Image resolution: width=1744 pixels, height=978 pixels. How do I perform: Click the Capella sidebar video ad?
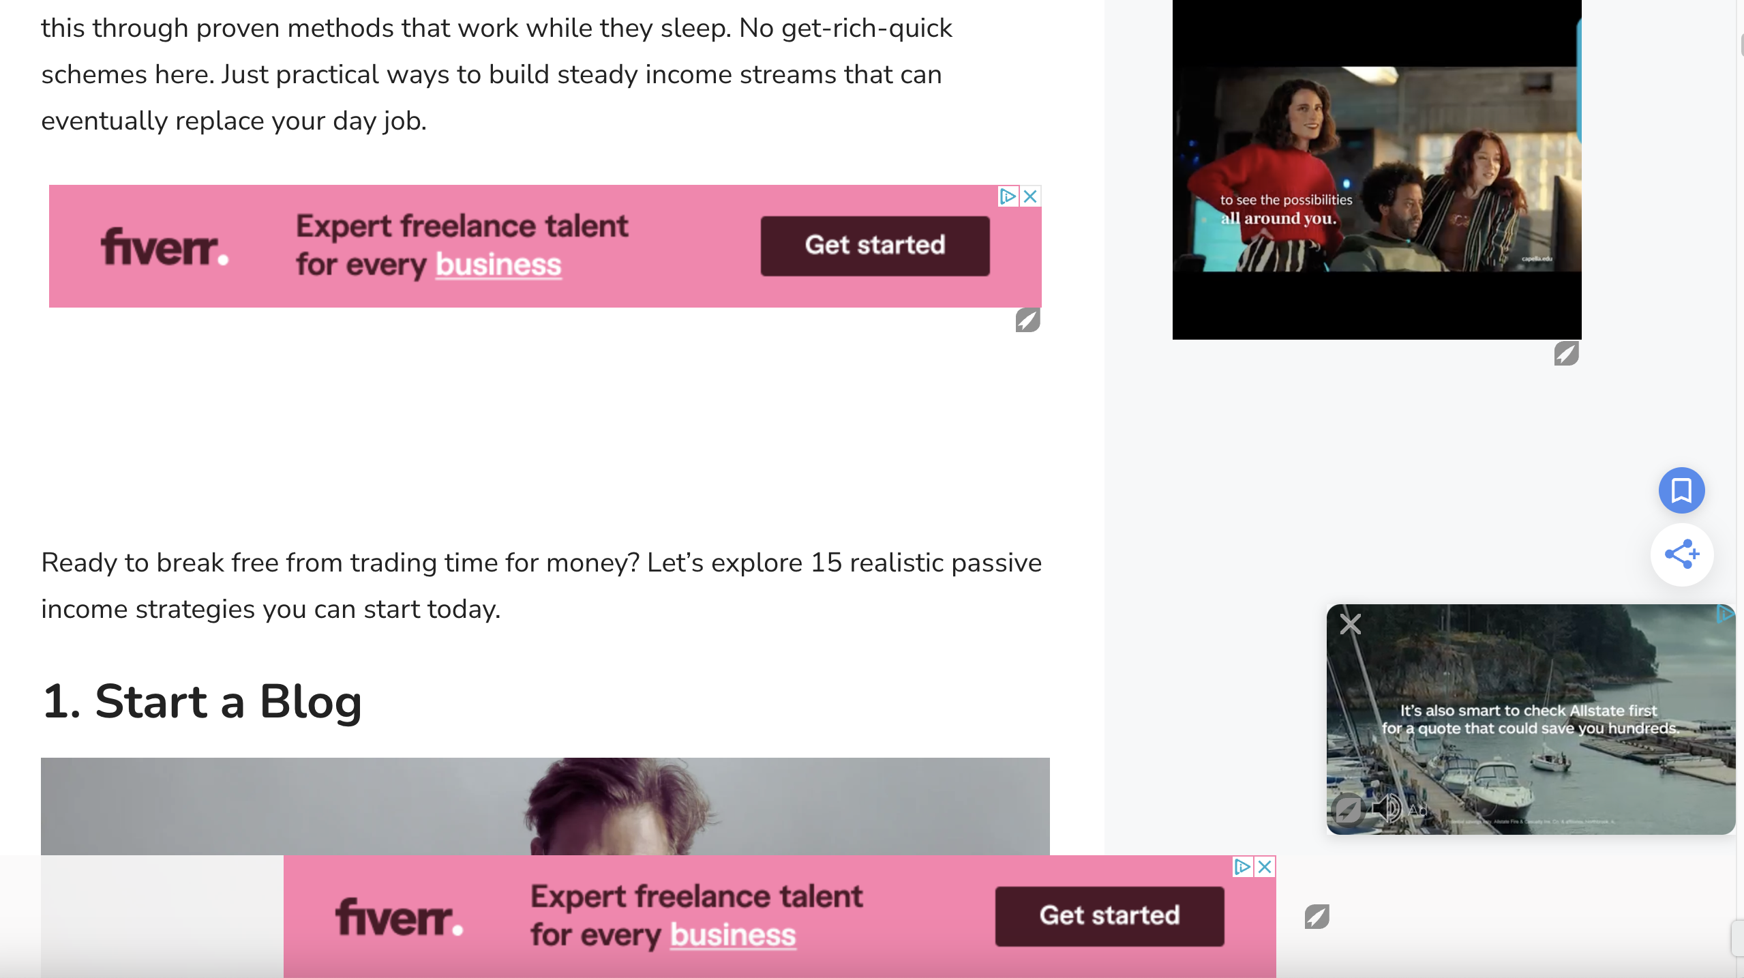coord(1376,168)
